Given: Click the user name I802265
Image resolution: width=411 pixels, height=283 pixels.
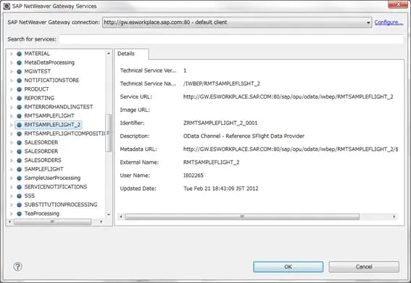Looking at the screenshot, I should pos(194,176).
